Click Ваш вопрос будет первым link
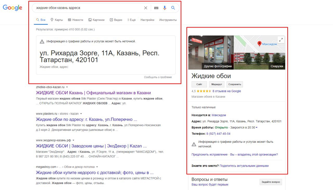The height and width of the screenshot is (190, 333). click(x=210, y=185)
